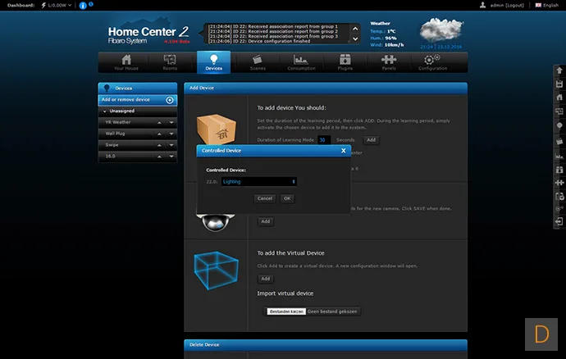Click Add button for the camera

(x=265, y=221)
